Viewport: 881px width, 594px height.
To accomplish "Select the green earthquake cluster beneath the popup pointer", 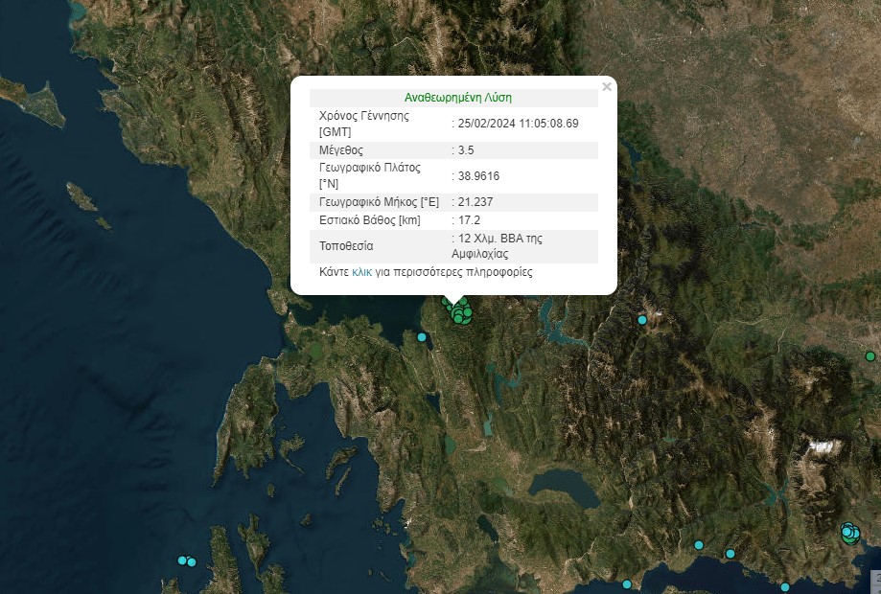I will tap(460, 312).
